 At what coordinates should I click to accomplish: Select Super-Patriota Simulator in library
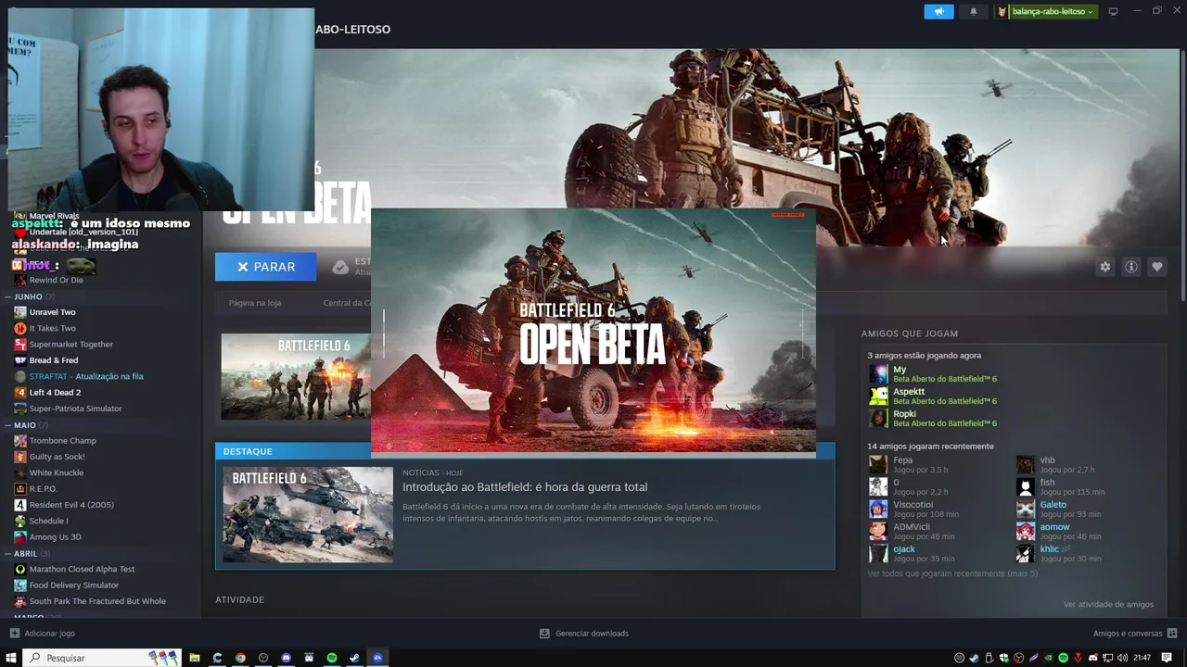(x=75, y=409)
